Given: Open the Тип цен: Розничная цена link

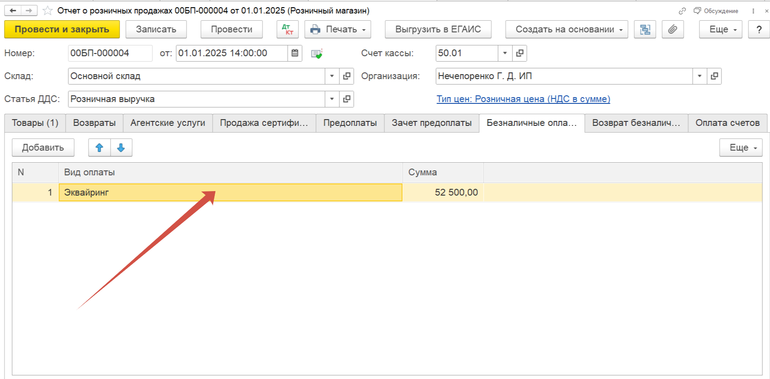Looking at the screenshot, I should coord(523,99).
